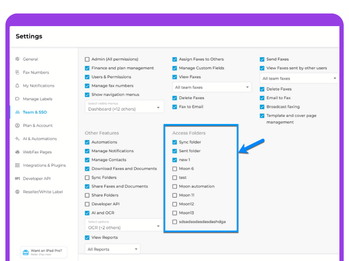
Task: Enable the Admin (All permissions) checkbox
Action: (88, 59)
